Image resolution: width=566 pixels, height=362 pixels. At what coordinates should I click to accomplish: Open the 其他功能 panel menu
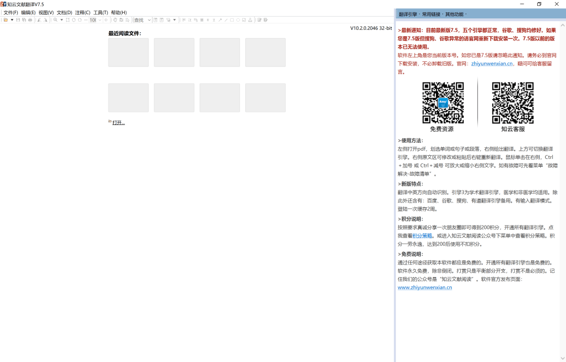tap(454, 15)
